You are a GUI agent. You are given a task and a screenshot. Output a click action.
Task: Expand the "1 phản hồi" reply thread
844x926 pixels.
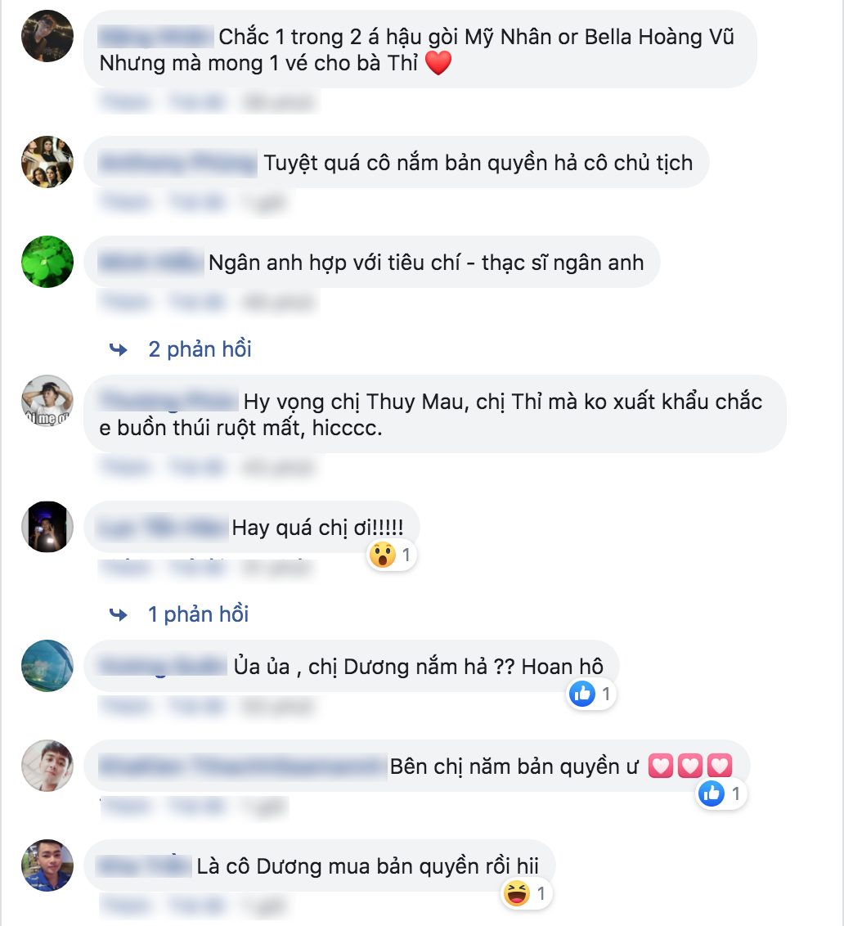click(x=198, y=614)
